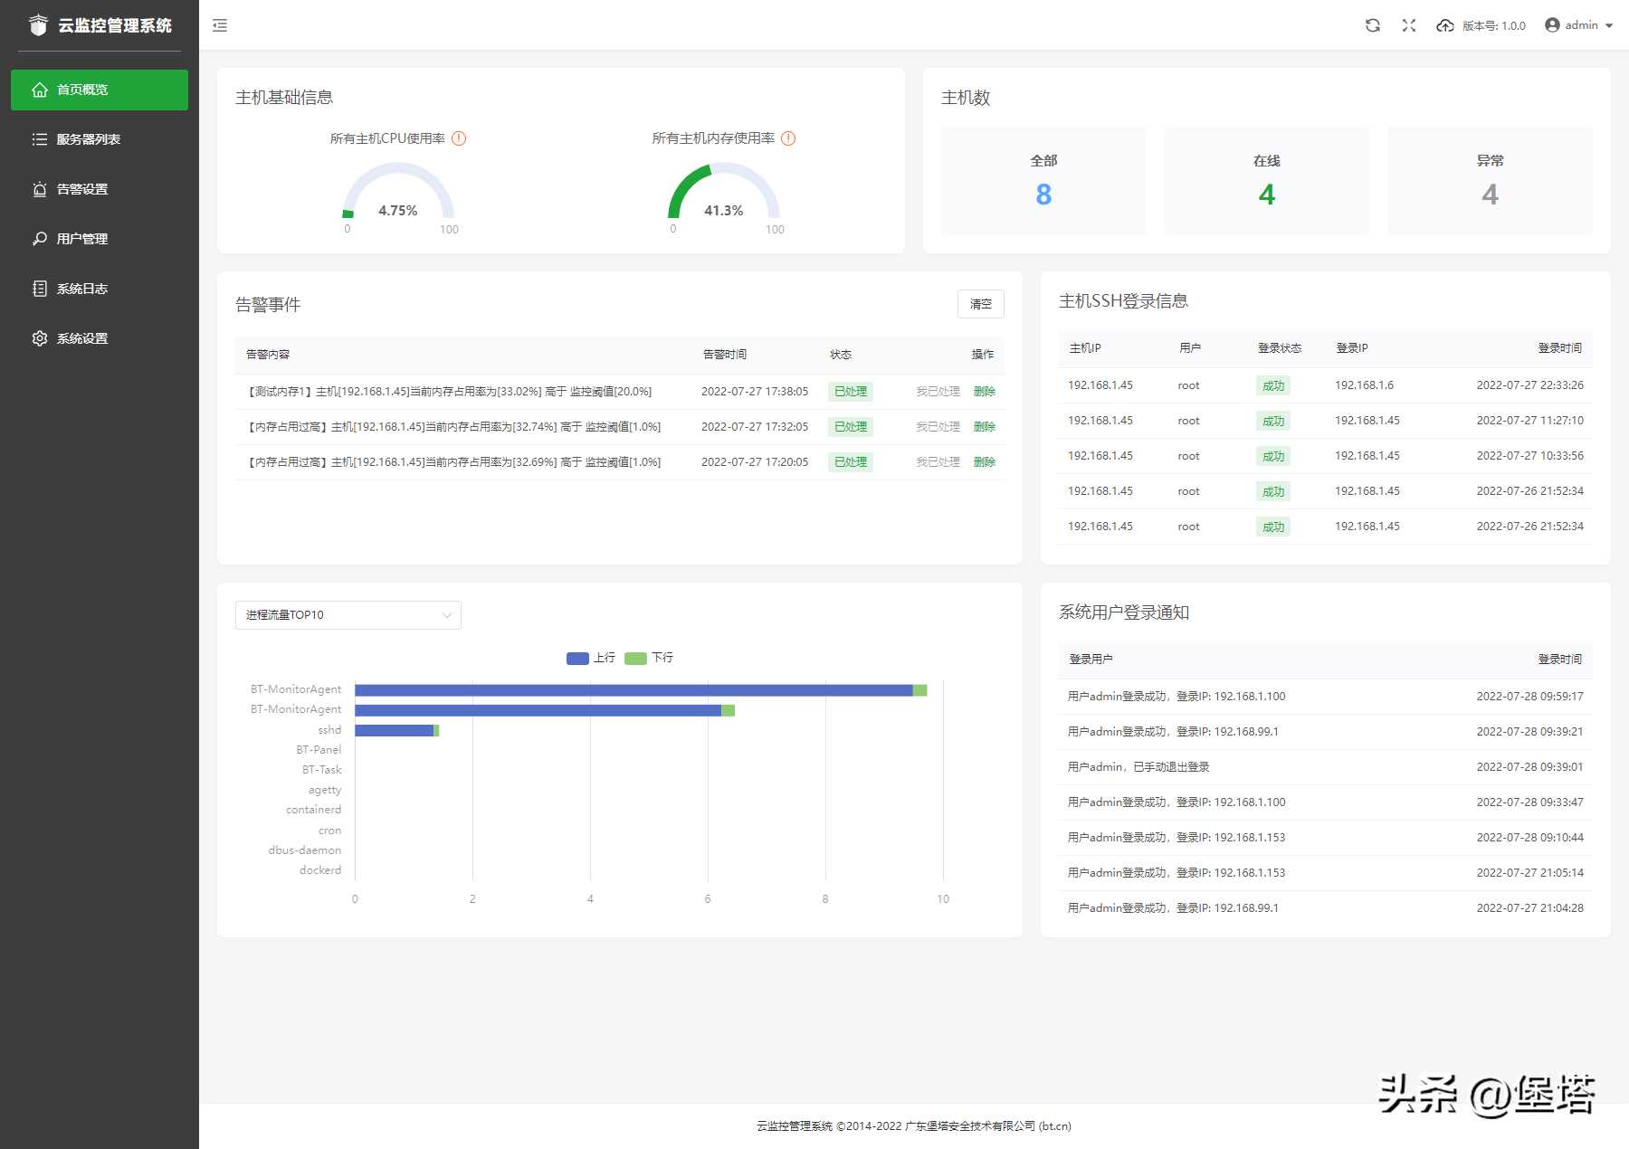Open the 进程流量TOP10 dropdown selector

pyautogui.click(x=348, y=615)
